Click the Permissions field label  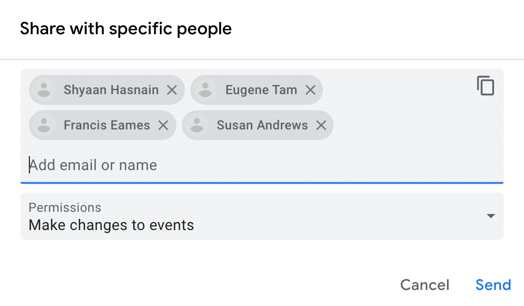click(x=65, y=208)
